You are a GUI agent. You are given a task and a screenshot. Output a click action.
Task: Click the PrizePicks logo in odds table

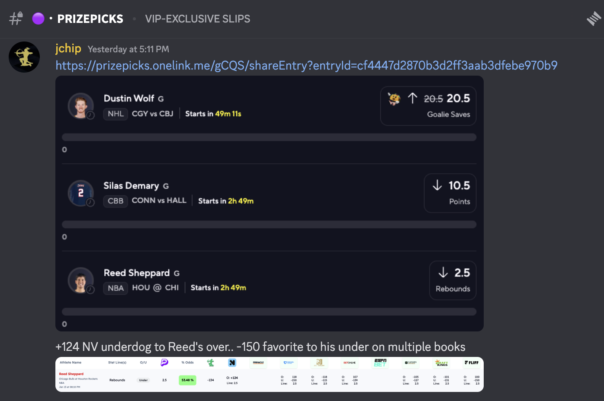pos(164,363)
